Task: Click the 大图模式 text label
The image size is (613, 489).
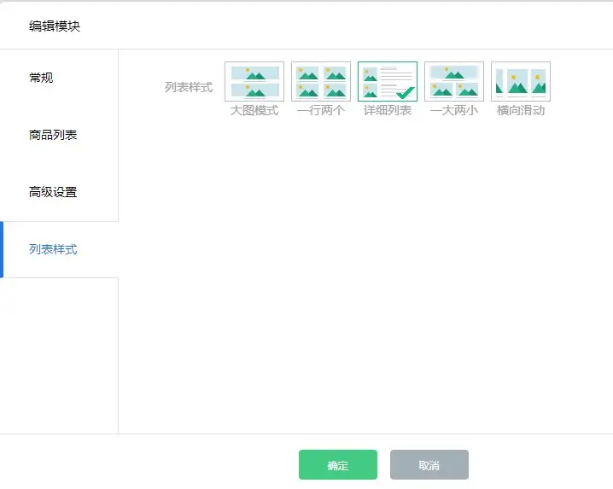Action: (x=254, y=111)
